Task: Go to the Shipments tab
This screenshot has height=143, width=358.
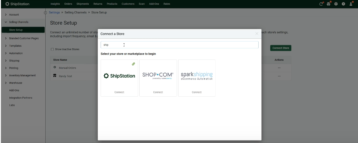Action: [82, 4]
